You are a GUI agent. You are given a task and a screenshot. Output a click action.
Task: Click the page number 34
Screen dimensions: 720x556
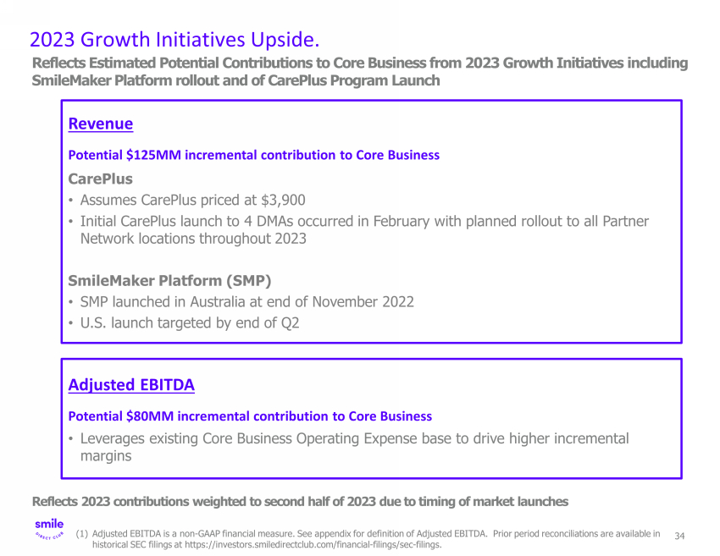tap(679, 536)
